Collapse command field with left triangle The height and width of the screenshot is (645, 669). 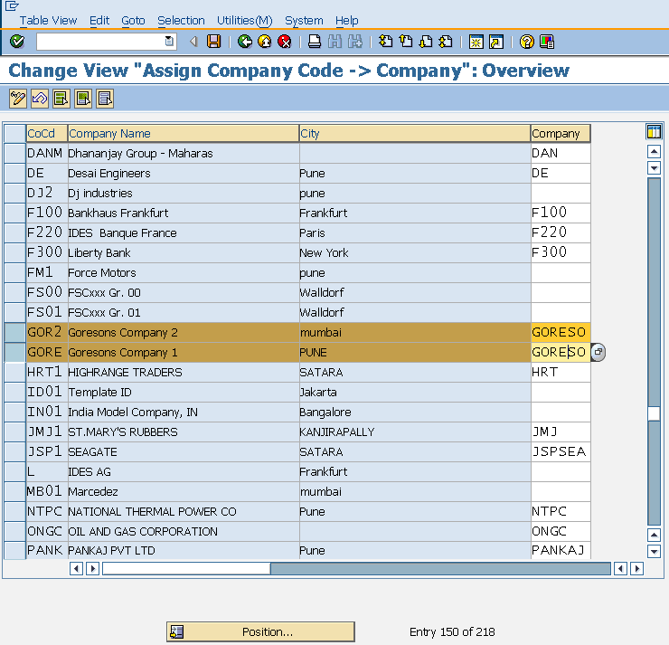click(x=193, y=42)
